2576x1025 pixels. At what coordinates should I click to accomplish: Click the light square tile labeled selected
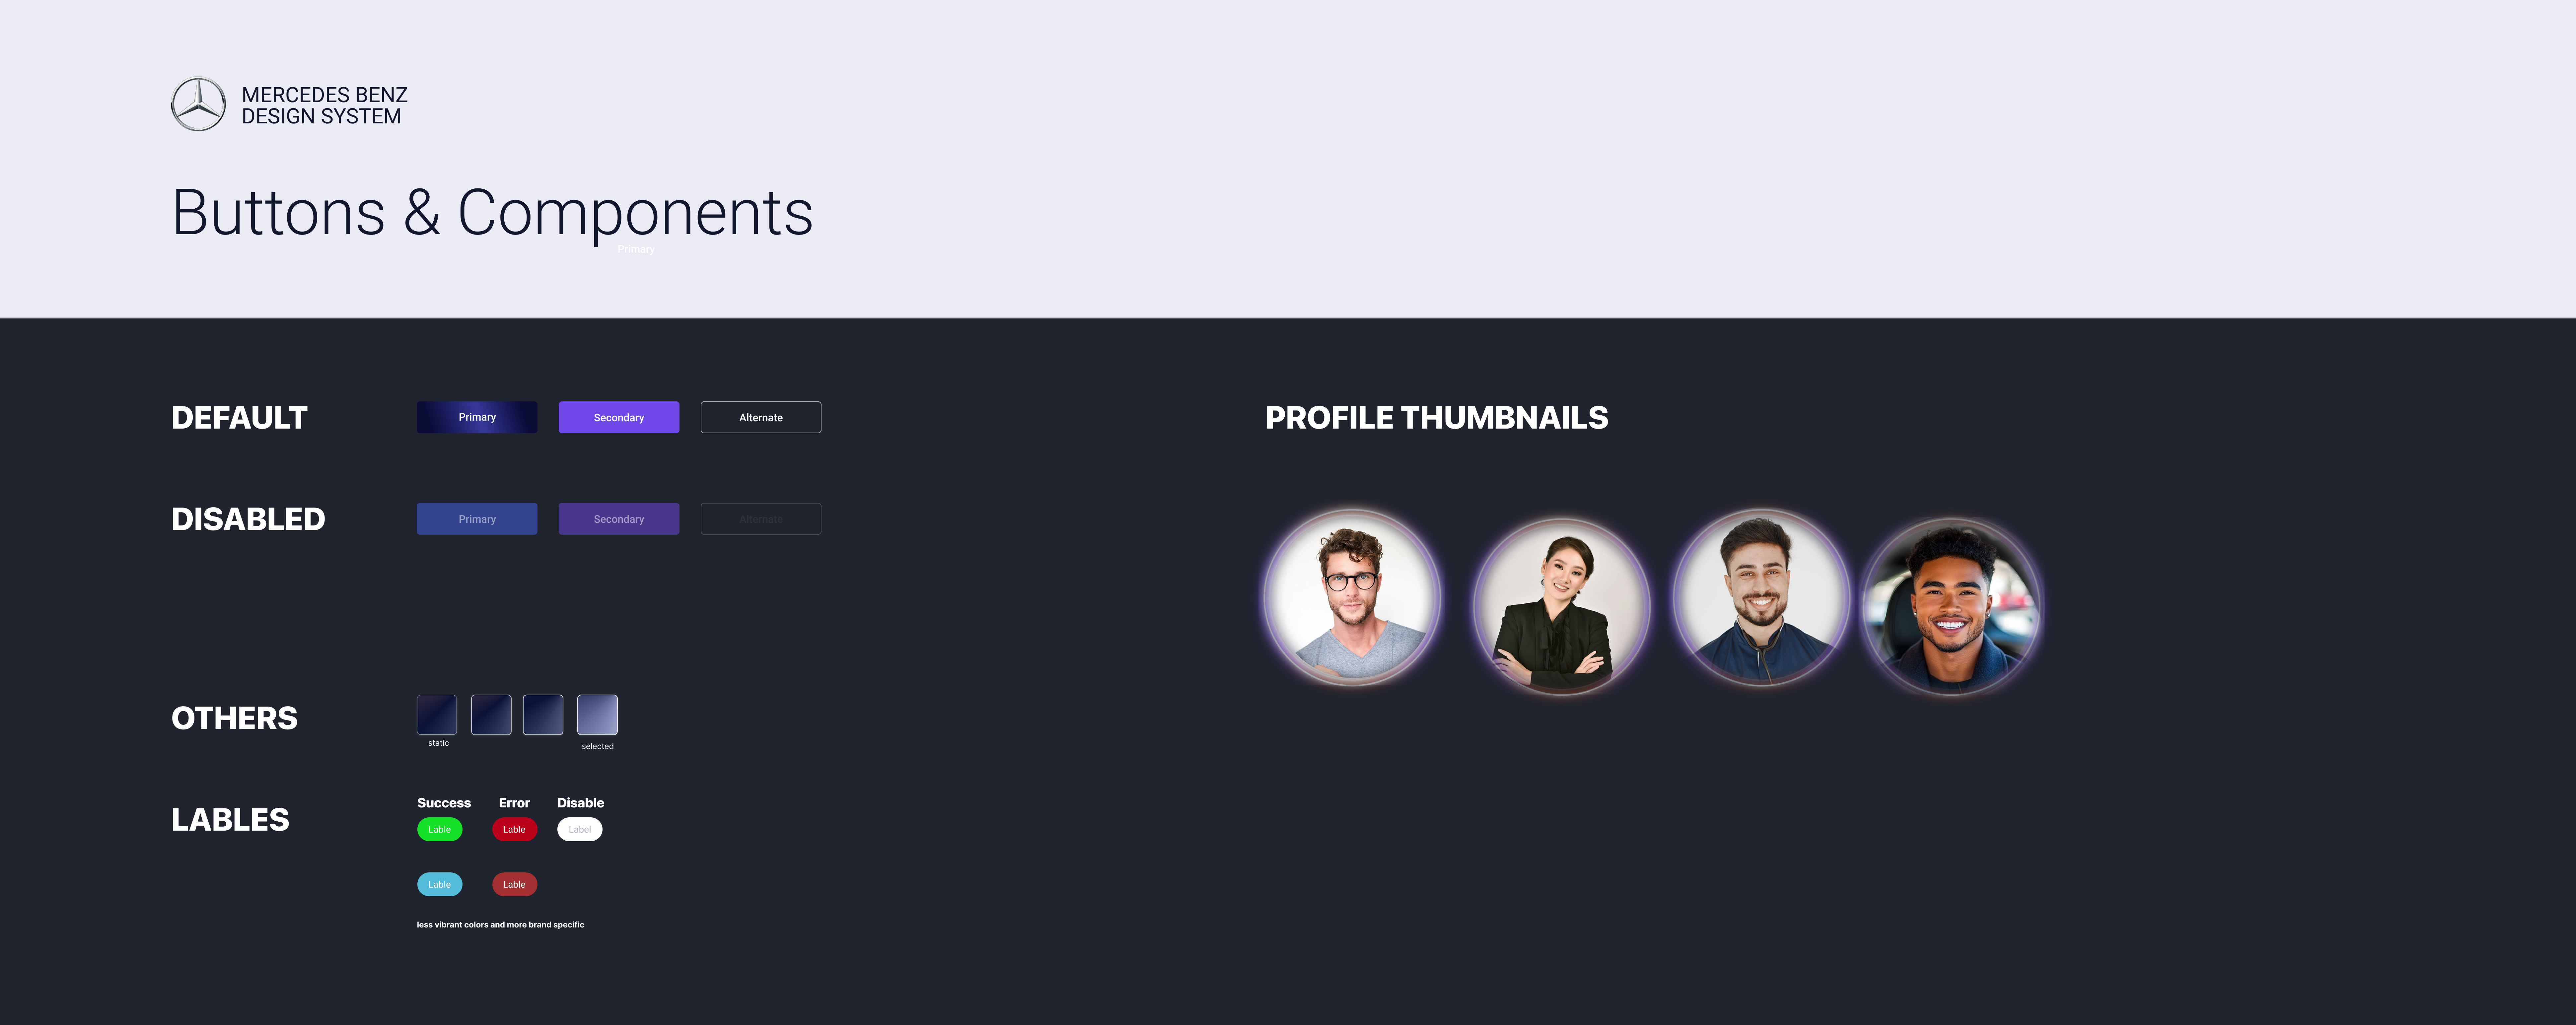pos(597,715)
